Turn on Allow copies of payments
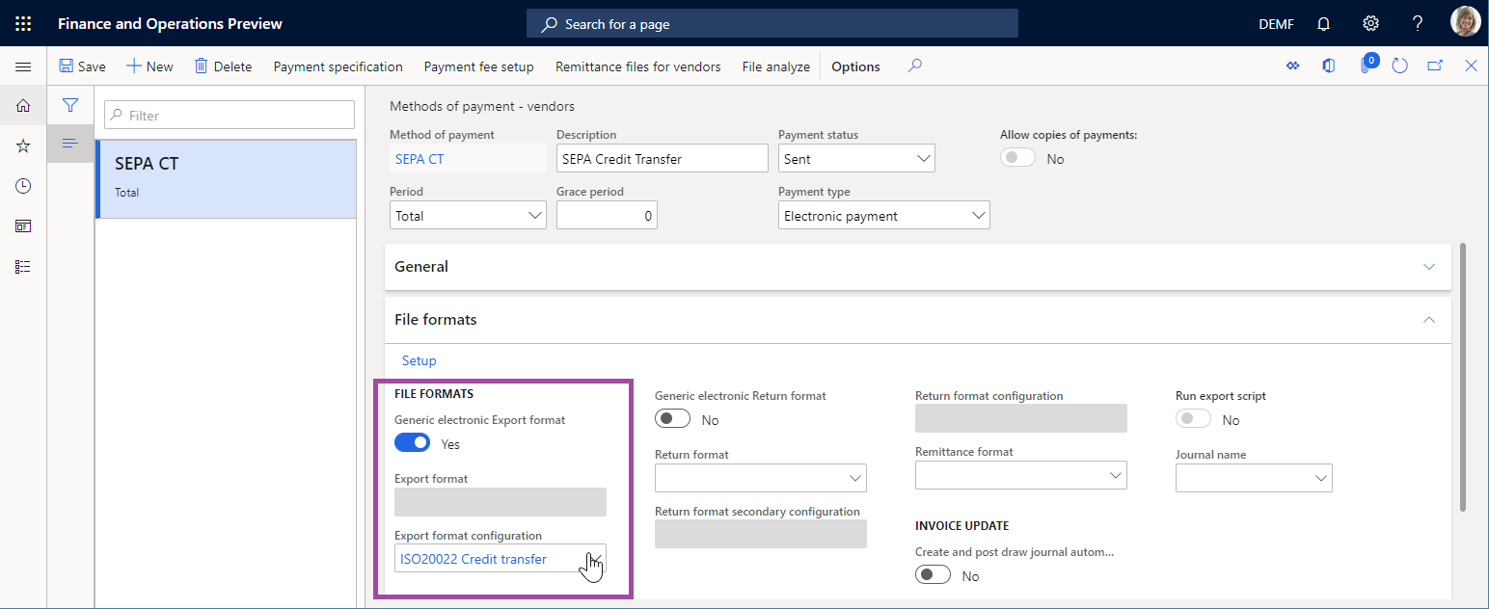This screenshot has height=609, width=1489. pos(1017,156)
